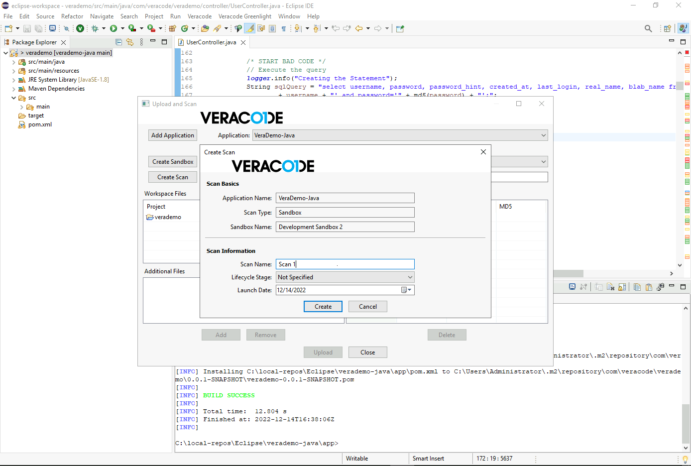Click the Open Type folder icon
This screenshot has width=691, height=466.
[205, 28]
